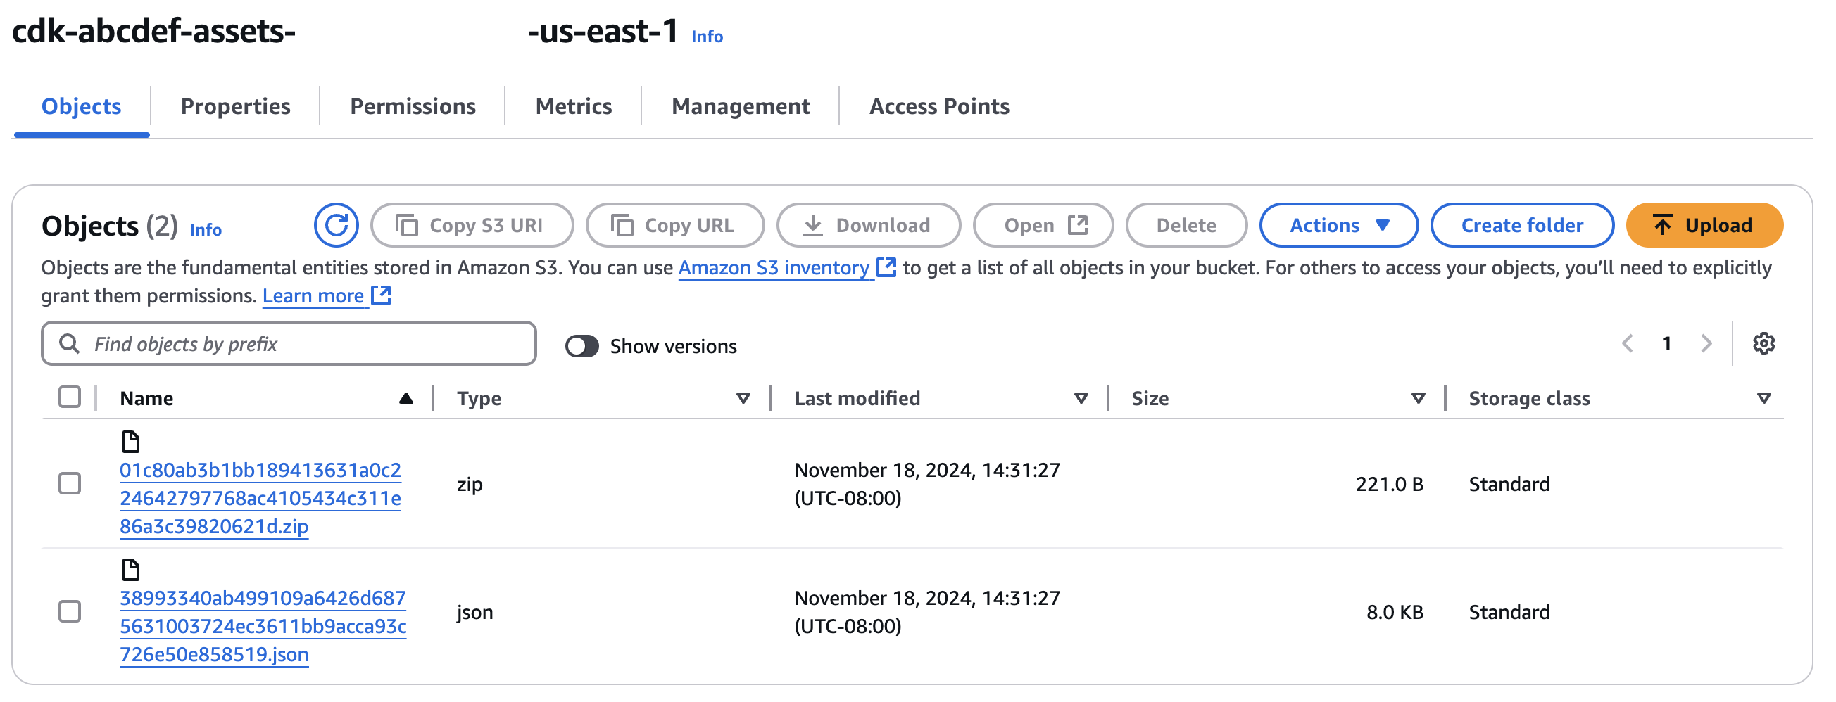Image resolution: width=1836 pixels, height=702 pixels.
Task: Click the Download button
Action: click(869, 226)
